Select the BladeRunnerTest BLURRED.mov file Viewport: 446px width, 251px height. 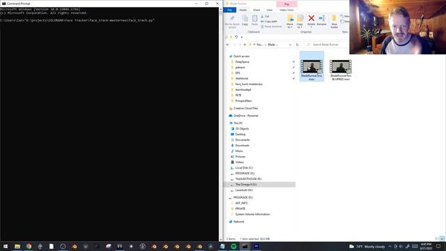click(x=341, y=70)
